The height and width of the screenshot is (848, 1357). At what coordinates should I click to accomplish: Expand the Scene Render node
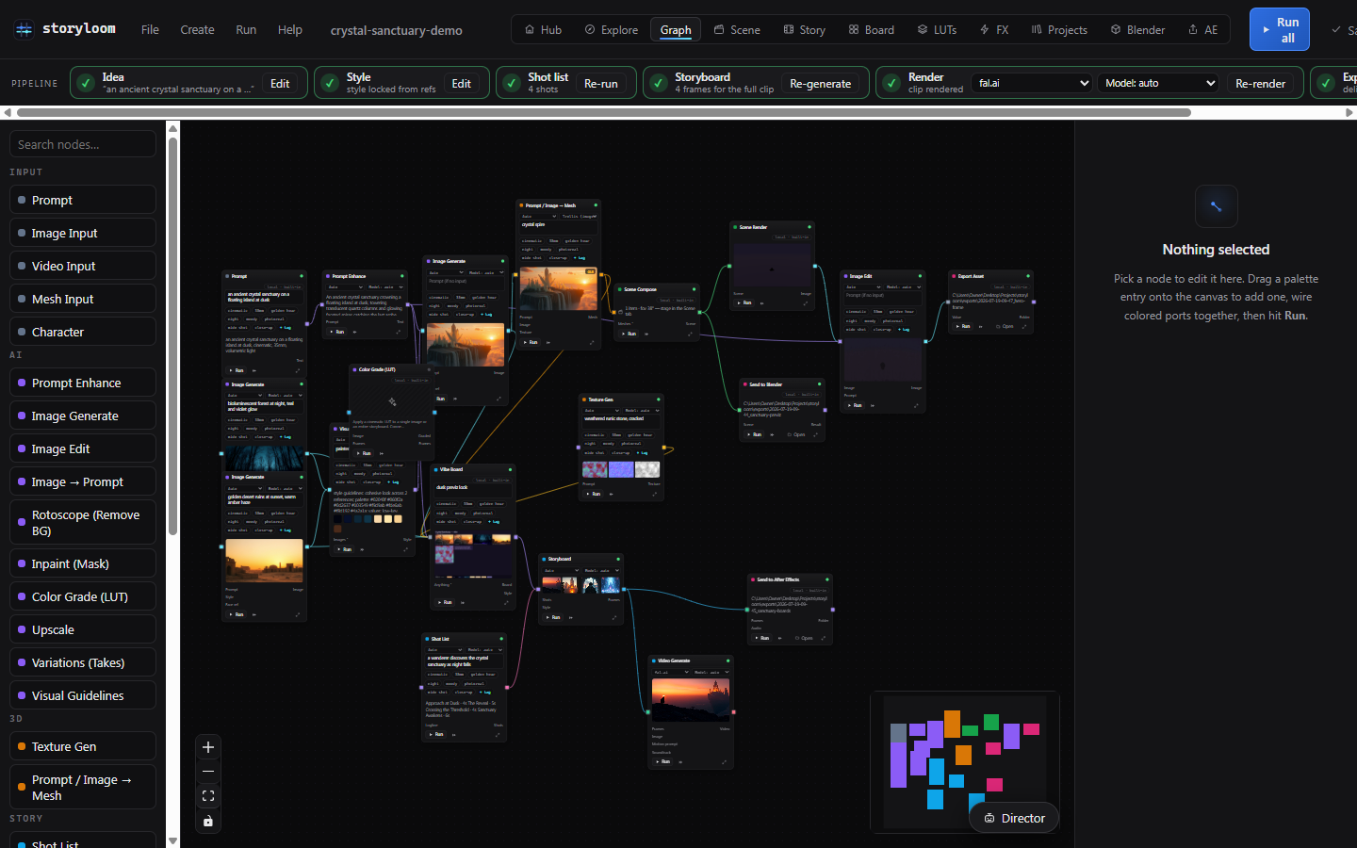pos(805,302)
